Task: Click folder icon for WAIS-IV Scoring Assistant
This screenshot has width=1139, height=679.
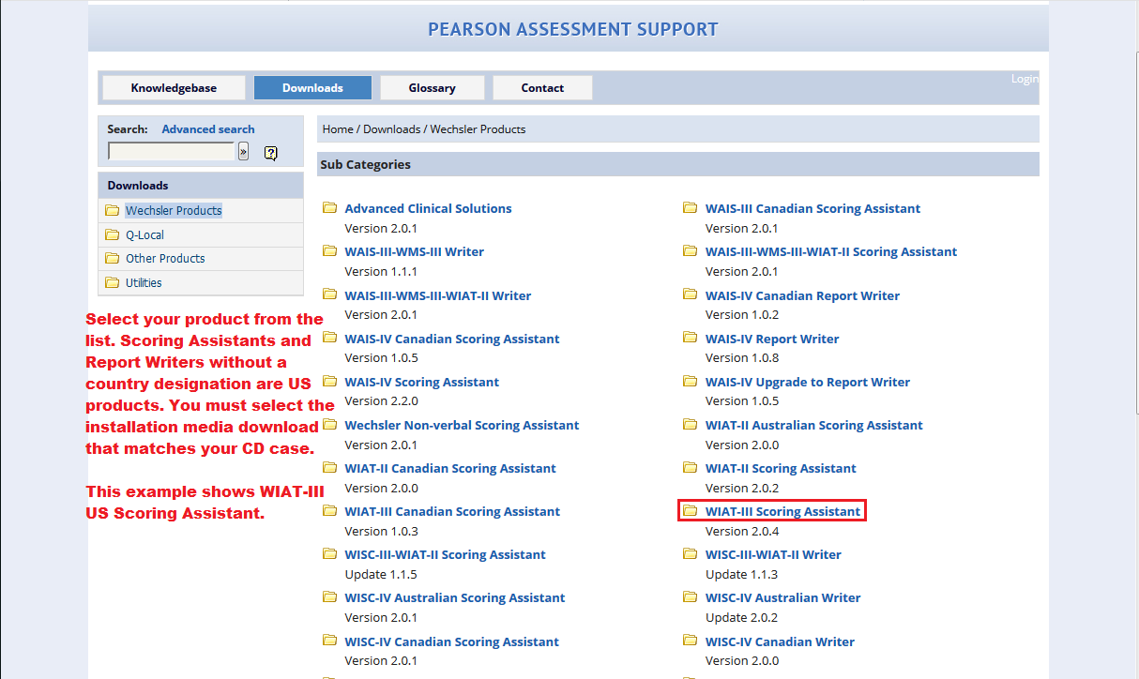Action: pos(329,382)
